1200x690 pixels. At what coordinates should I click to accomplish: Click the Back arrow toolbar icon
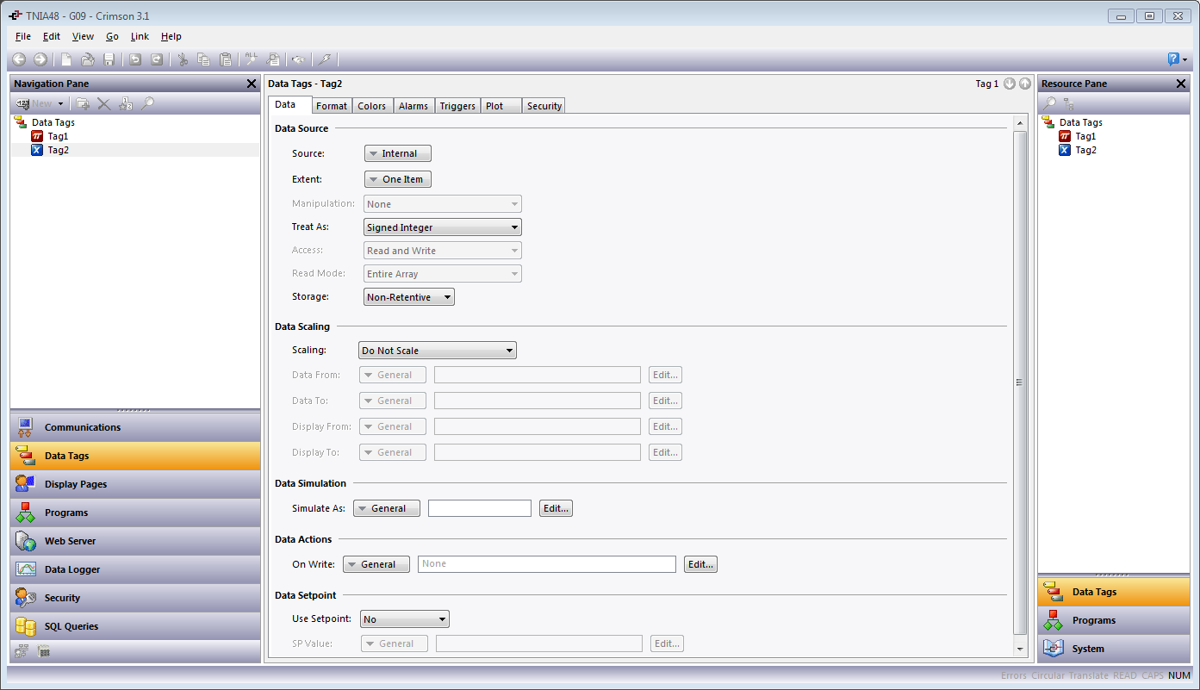point(19,59)
